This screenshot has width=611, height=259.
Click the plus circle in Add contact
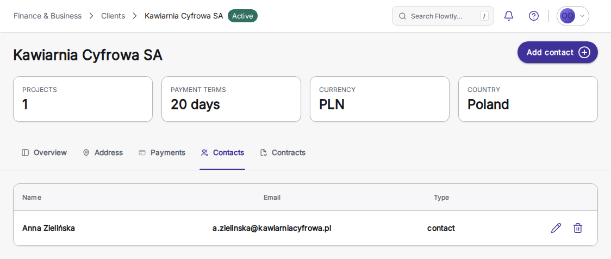point(584,52)
